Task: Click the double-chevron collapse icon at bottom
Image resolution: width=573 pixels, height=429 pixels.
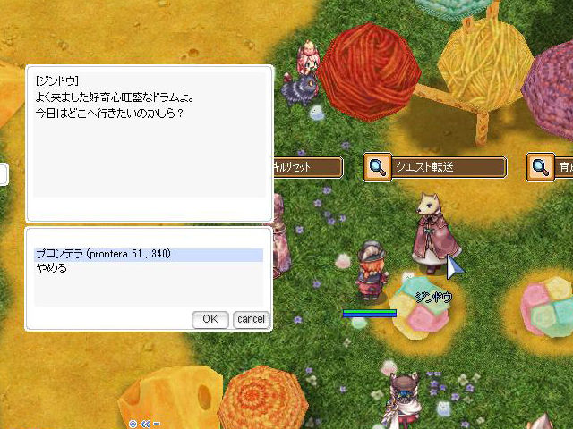Action: tap(145, 424)
